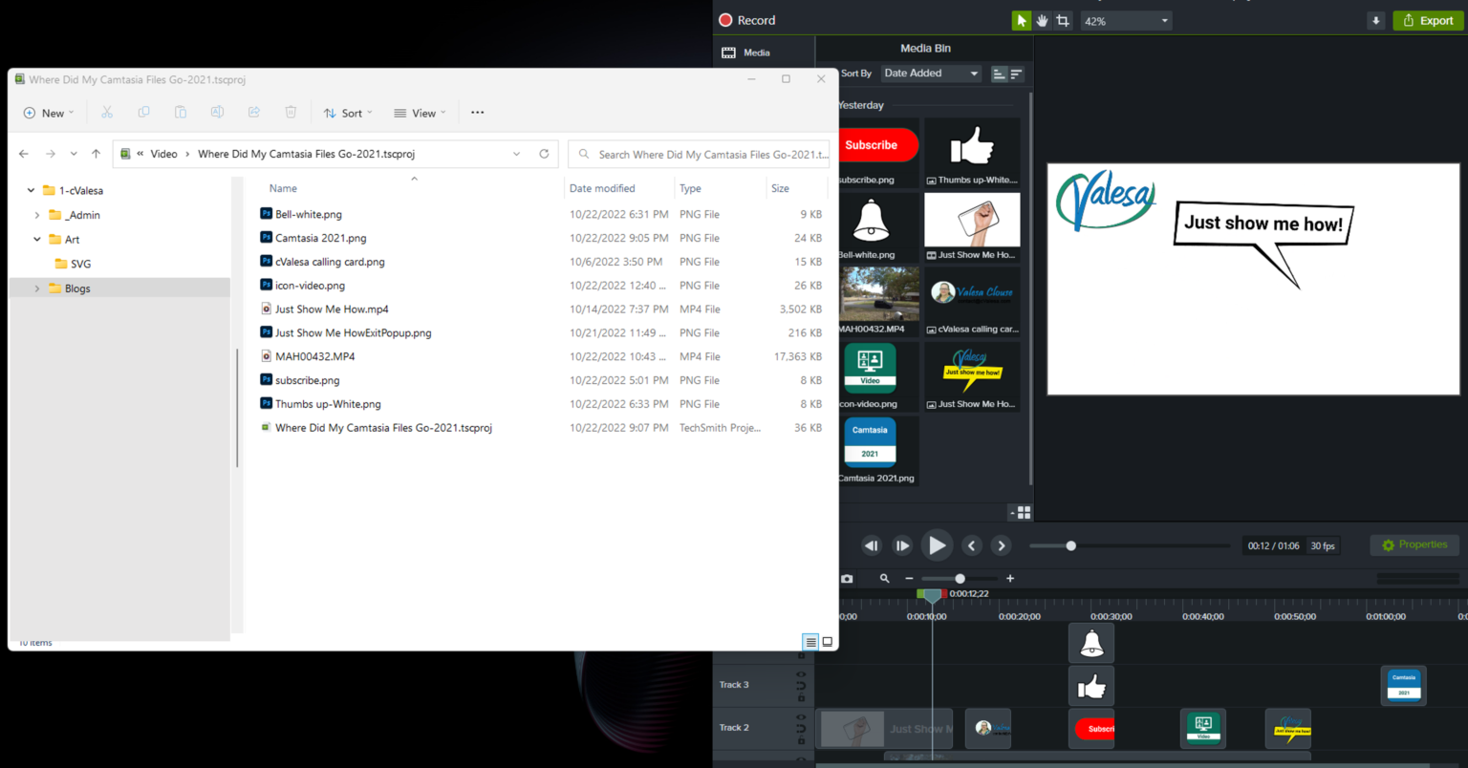Toggle the Media Bin list view layout
This screenshot has width=1468, height=768.
pos(1022,512)
